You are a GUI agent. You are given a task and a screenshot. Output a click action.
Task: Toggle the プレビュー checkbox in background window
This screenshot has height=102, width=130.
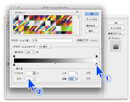coord(109,38)
